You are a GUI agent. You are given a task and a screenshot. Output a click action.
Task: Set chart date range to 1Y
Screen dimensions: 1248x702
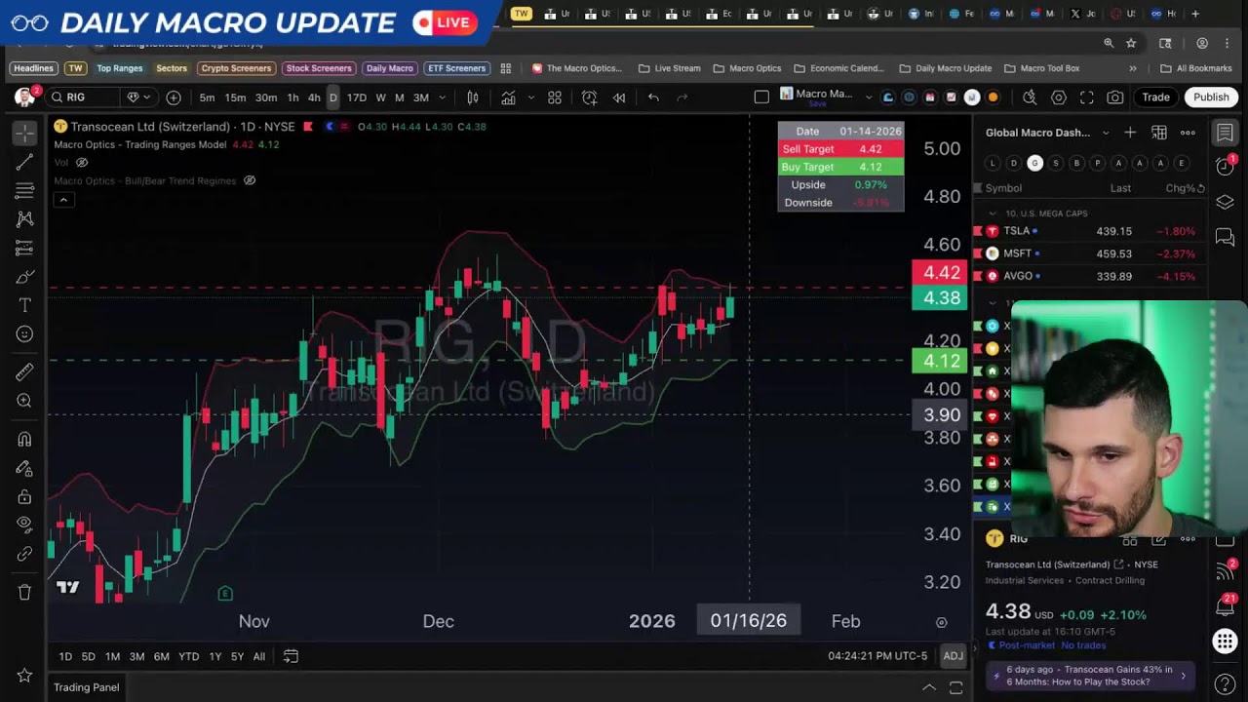[215, 656]
